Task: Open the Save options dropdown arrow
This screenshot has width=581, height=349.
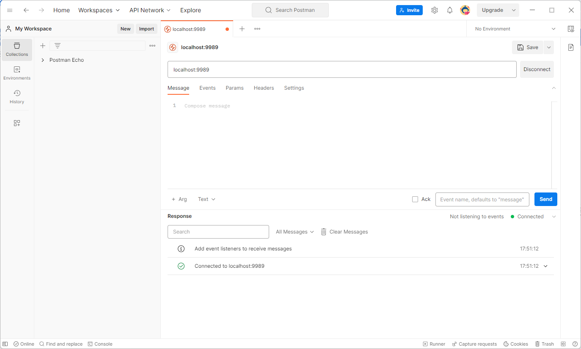Action: click(549, 47)
